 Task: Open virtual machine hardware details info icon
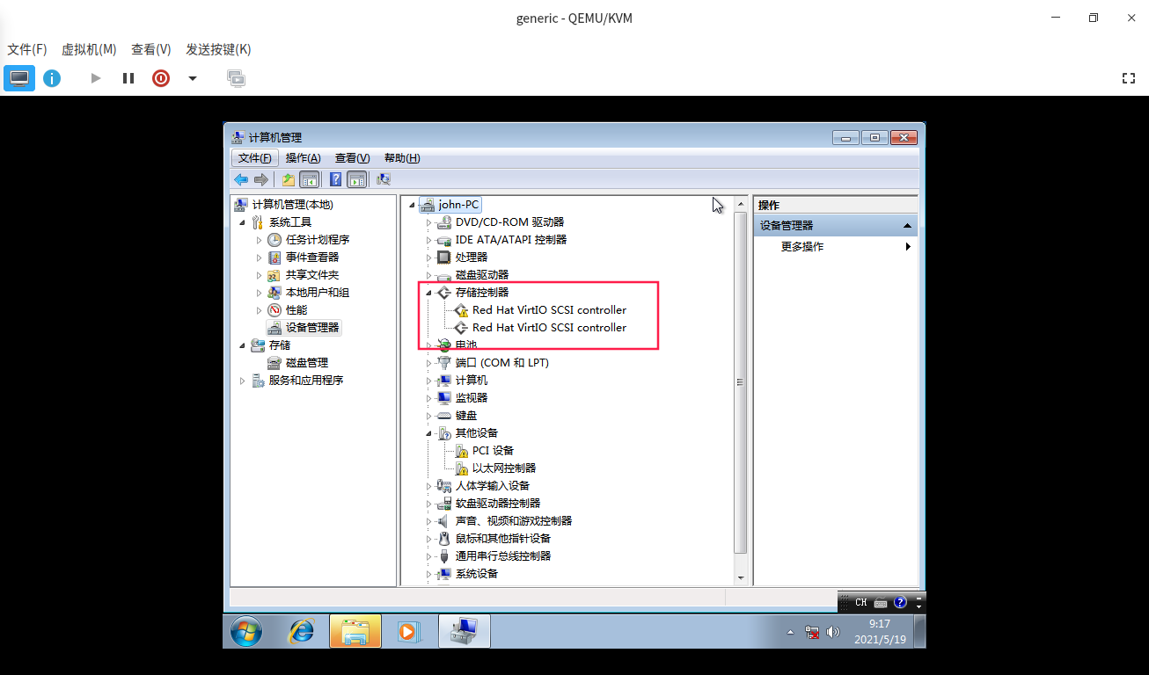[x=52, y=78]
